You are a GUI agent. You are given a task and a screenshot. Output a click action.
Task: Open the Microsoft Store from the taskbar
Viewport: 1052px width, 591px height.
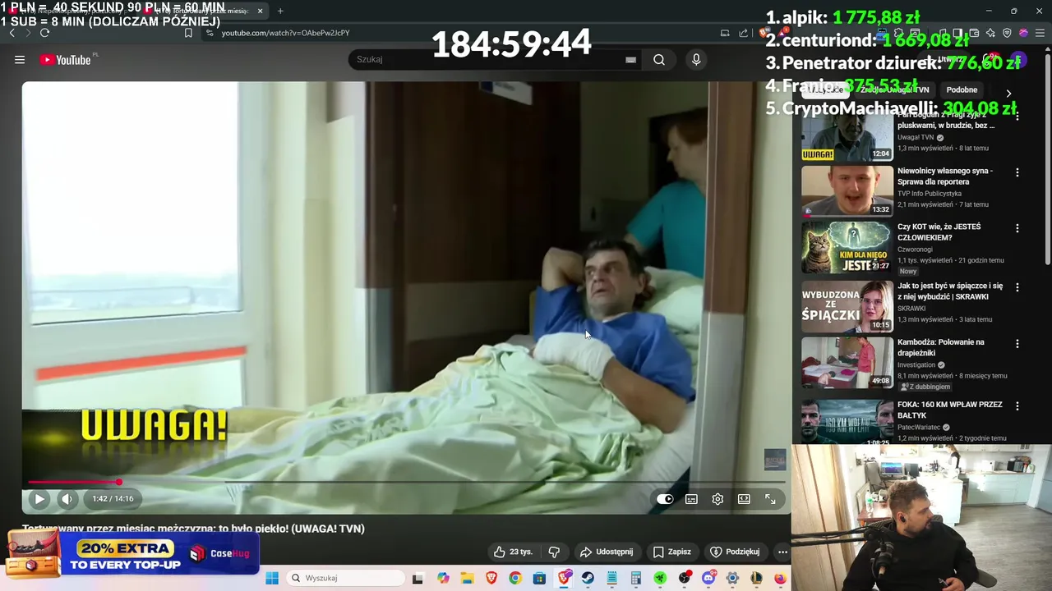click(x=539, y=578)
